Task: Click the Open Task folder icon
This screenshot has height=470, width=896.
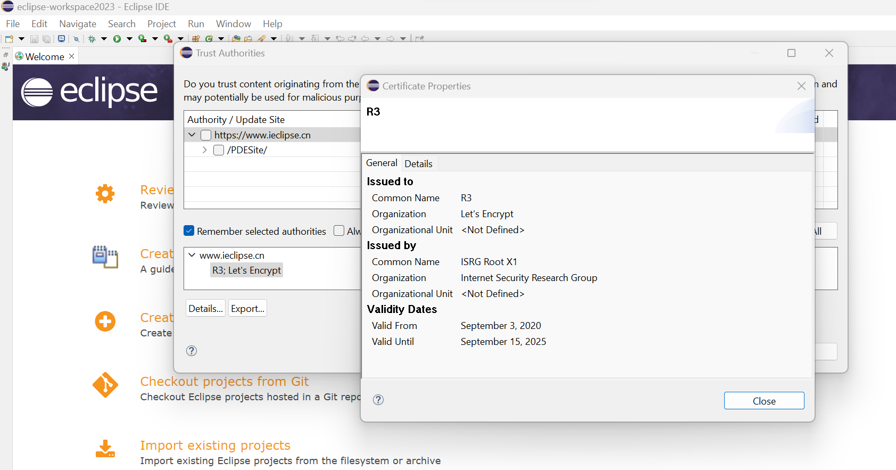Action: coord(248,39)
